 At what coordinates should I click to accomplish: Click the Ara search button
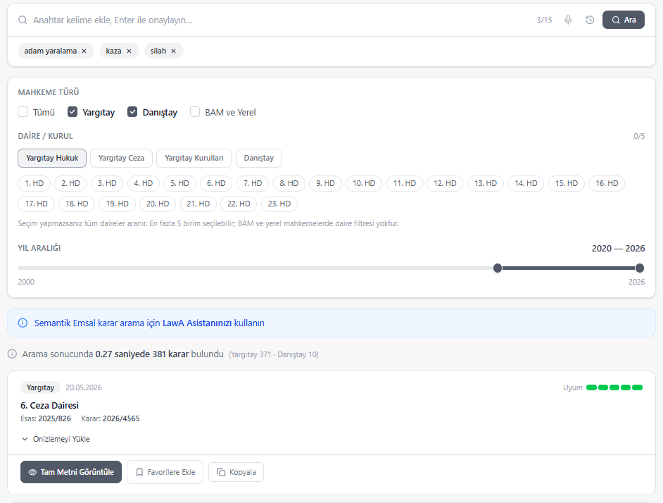pos(624,20)
